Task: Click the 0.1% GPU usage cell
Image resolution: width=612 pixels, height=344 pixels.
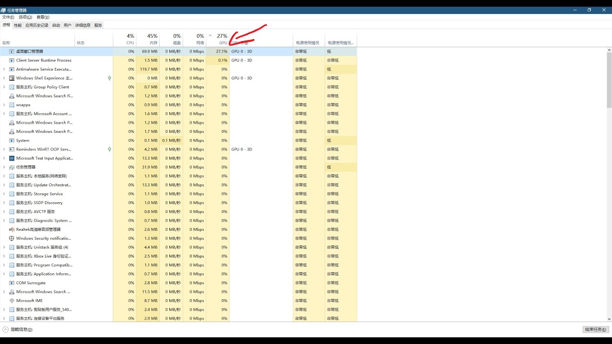Action: [x=218, y=60]
